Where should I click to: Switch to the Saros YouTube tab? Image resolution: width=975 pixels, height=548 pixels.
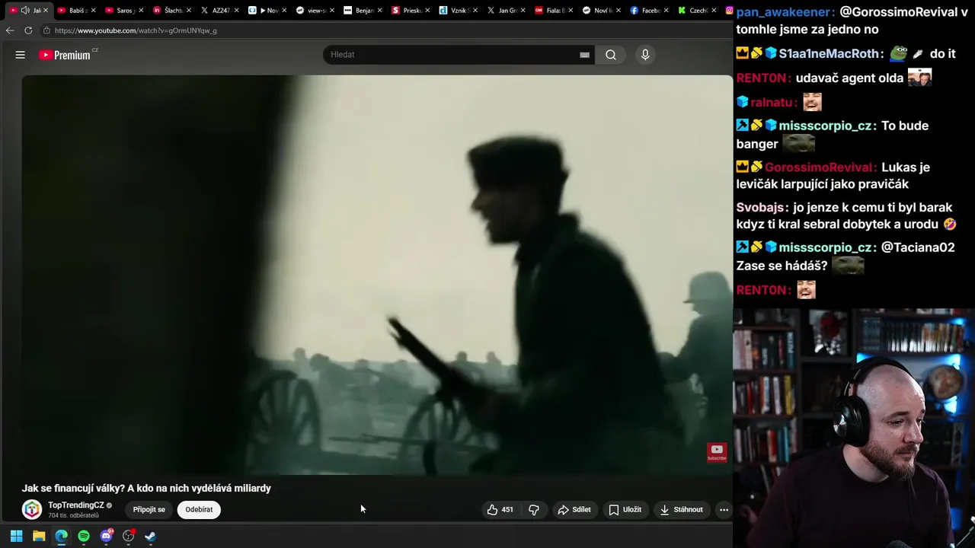tap(123, 11)
